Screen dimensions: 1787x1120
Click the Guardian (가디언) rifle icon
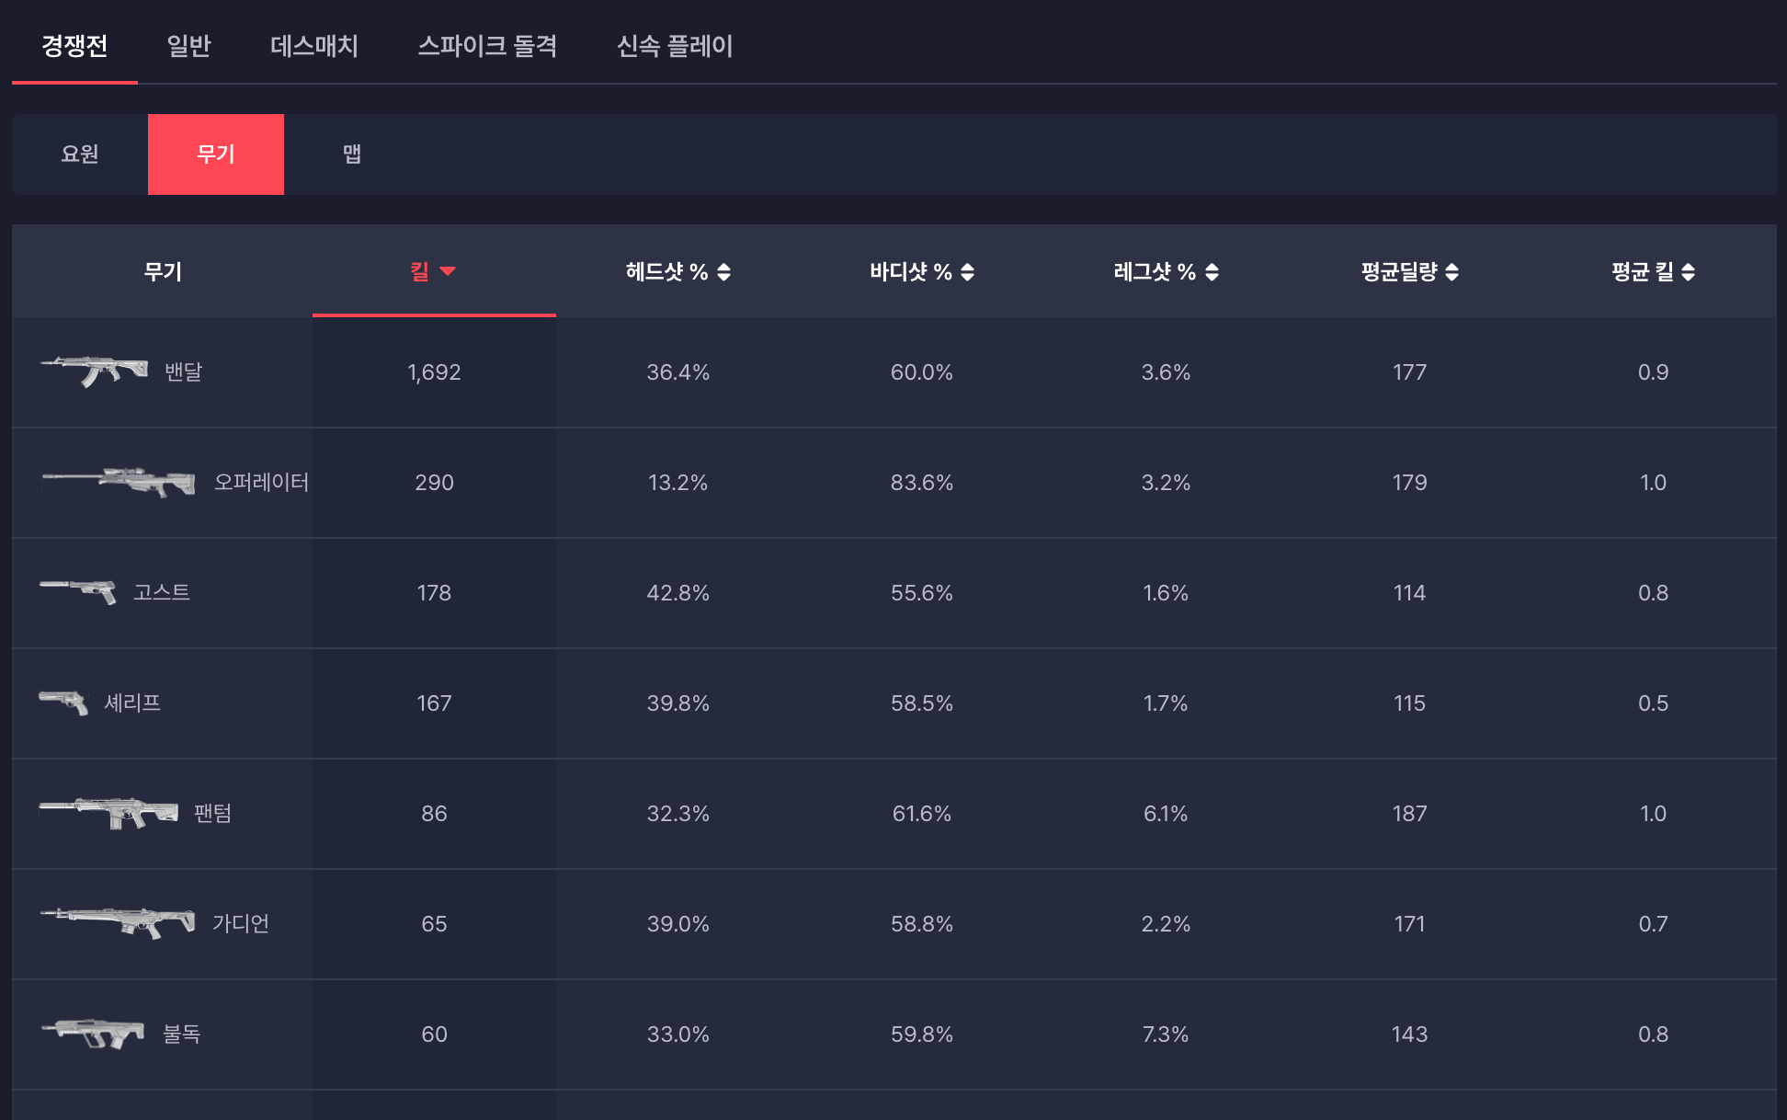pyautogui.click(x=118, y=923)
